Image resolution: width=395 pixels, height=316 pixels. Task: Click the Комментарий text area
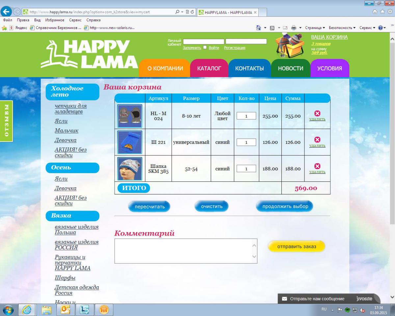(183, 251)
